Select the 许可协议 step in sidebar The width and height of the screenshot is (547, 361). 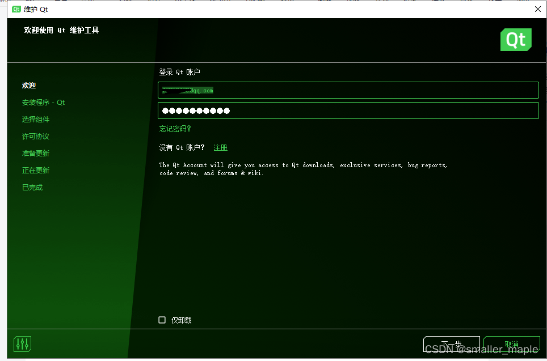pos(36,137)
